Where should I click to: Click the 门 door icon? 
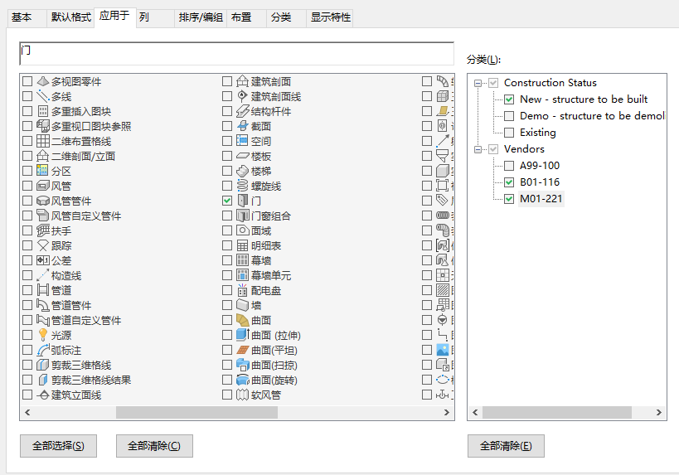click(x=242, y=201)
